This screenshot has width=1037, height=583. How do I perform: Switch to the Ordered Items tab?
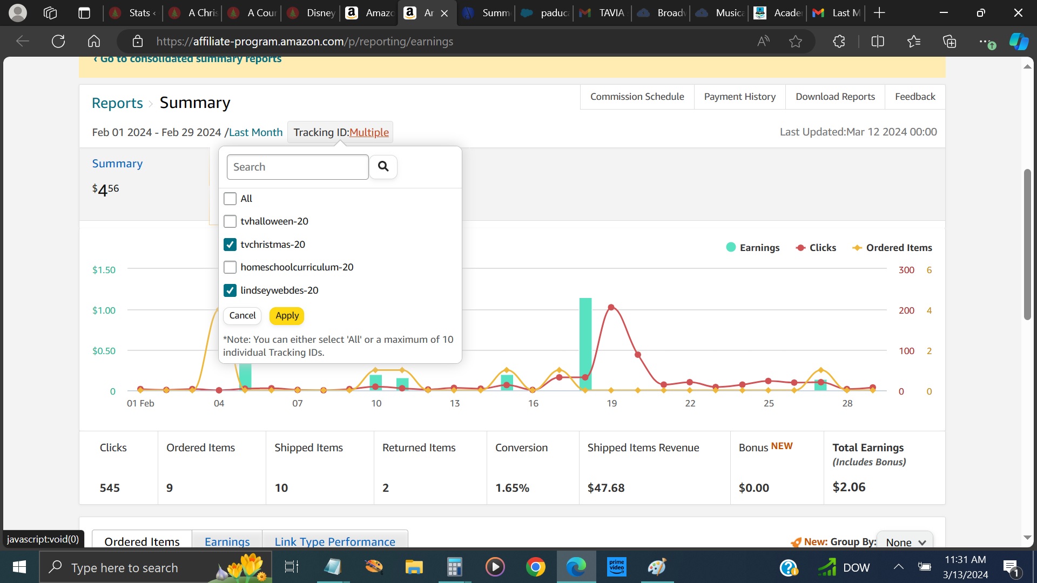tap(142, 541)
